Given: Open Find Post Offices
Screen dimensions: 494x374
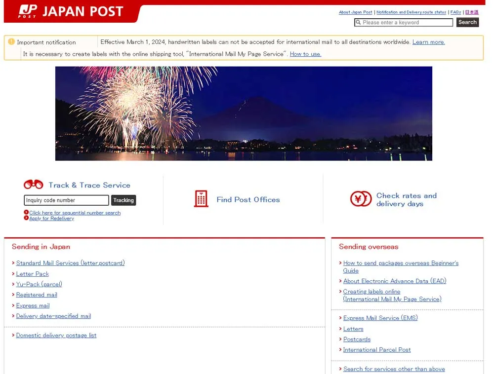Looking at the screenshot, I should [x=248, y=200].
